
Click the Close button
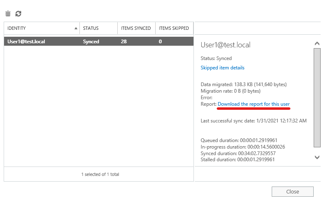coord(292,191)
